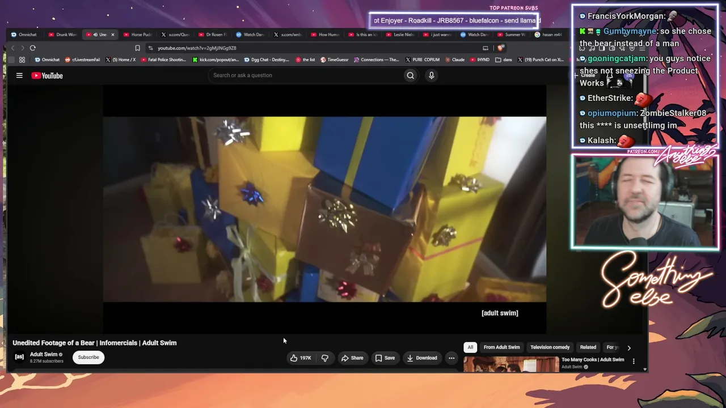Switch to the hasan m44 Google tab
This screenshot has width=726, height=408.
pos(548,35)
